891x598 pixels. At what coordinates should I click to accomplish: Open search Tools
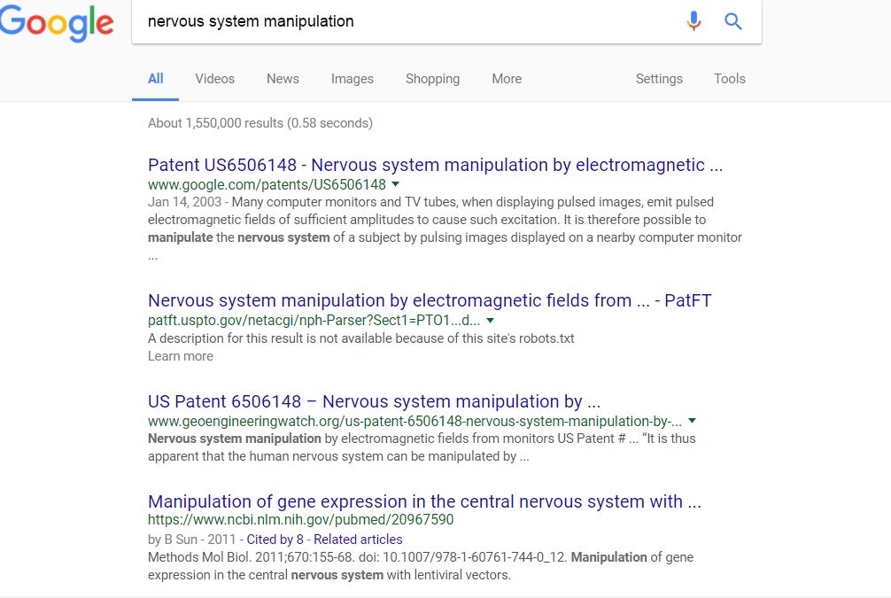729,79
